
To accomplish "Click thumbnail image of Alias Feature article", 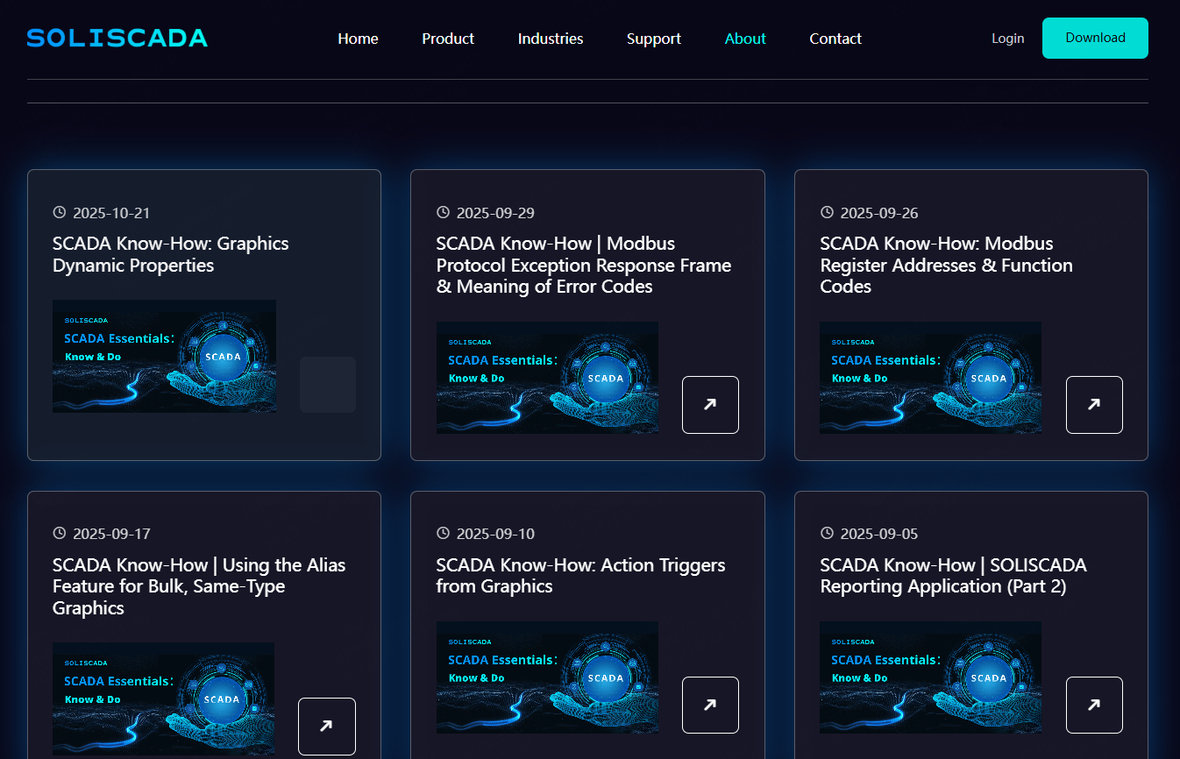I will pos(163,699).
